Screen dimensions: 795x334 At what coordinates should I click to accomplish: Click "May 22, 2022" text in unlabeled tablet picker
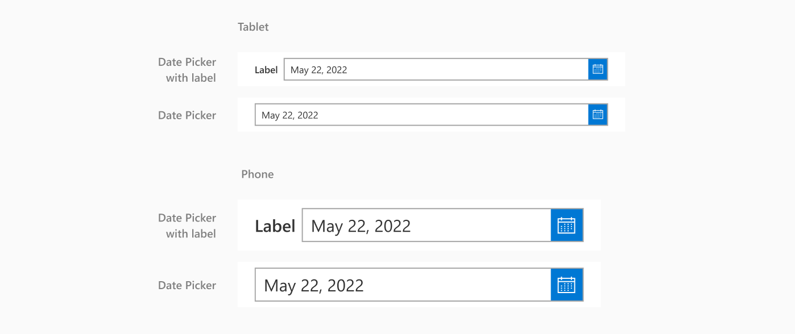coord(289,115)
